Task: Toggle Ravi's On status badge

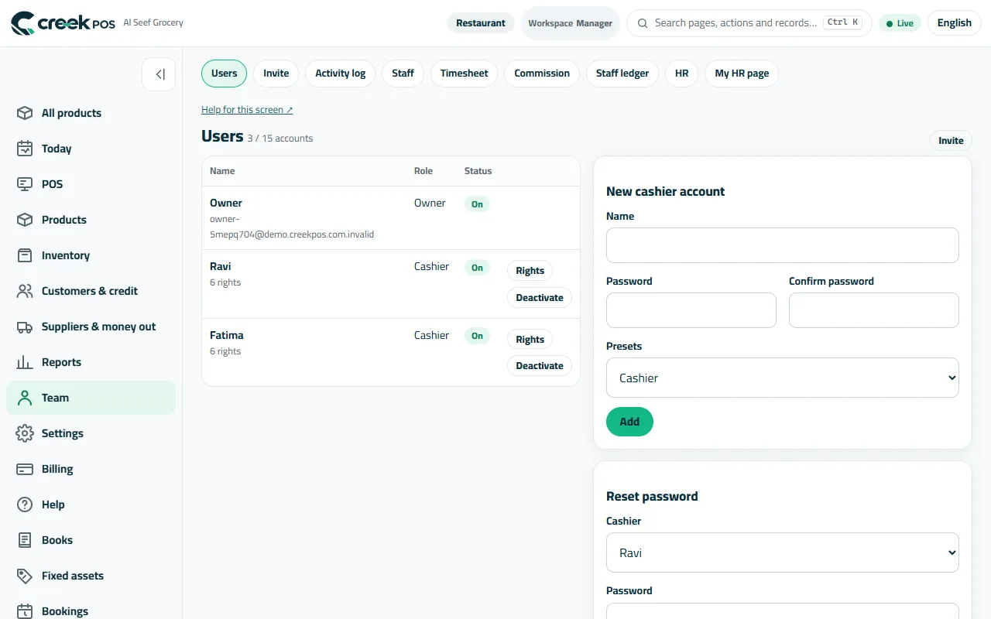Action: click(x=477, y=268)
